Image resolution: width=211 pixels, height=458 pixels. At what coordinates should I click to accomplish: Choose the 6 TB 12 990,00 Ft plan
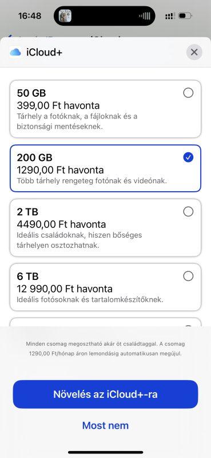pos(105,287)
